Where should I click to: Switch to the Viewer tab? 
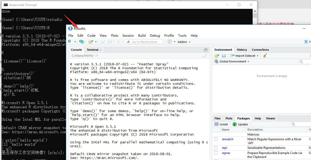coord(270,118)
